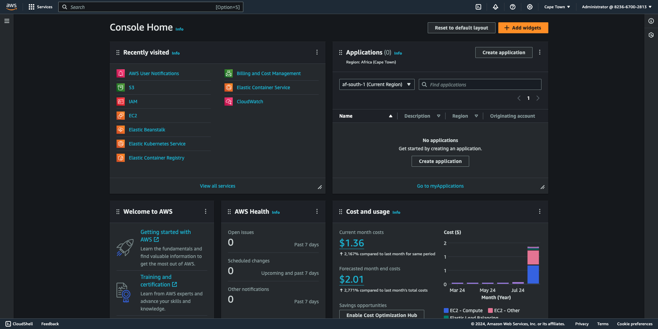
Task: Go to next applications page arrow
Action: click(x=538, y=98)
